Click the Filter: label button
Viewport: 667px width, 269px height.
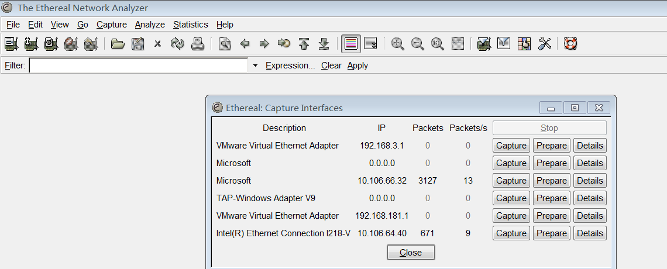coord(15,65)
